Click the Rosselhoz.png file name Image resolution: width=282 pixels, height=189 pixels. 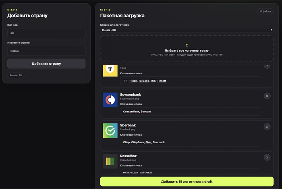(x=128, y=160)
